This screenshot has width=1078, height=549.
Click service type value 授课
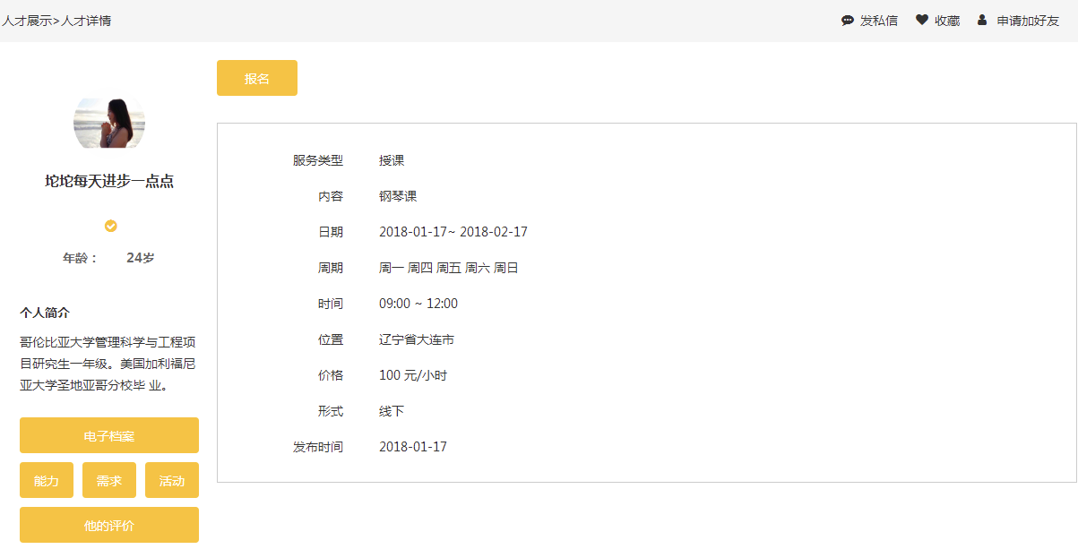tap(392, 160)
